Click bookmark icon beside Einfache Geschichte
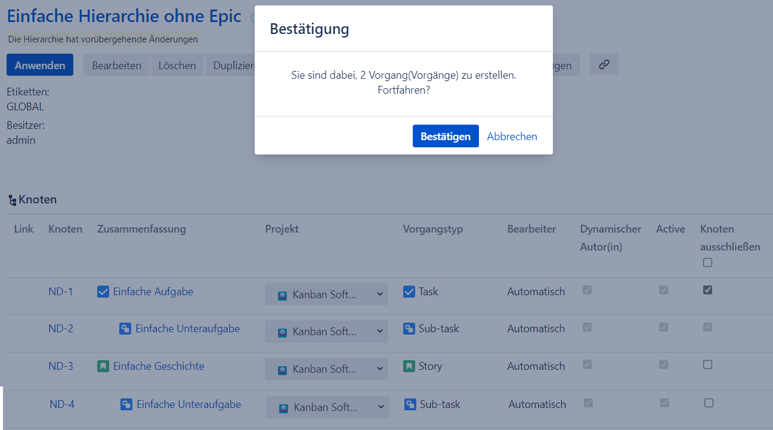 click(103, 366)
